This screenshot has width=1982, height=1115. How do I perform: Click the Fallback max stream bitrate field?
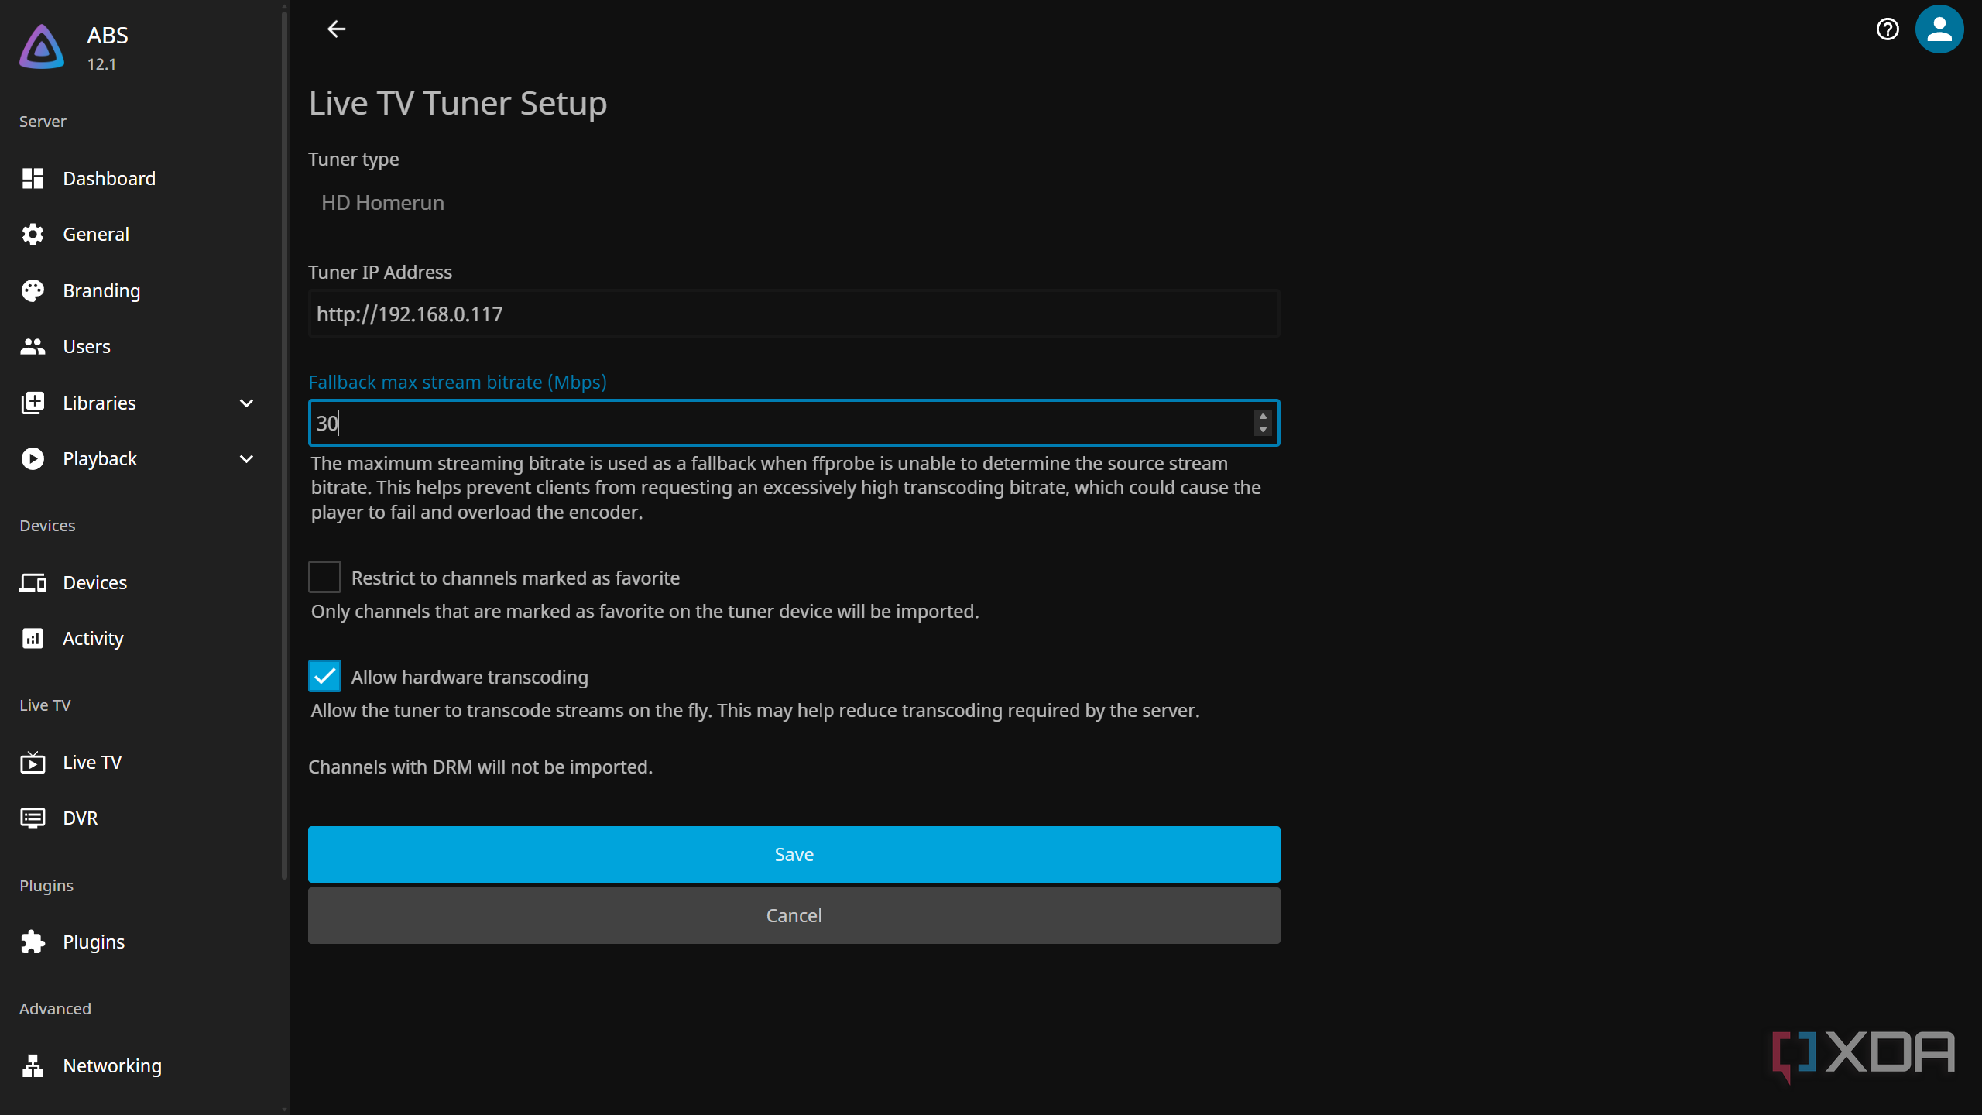794,423
